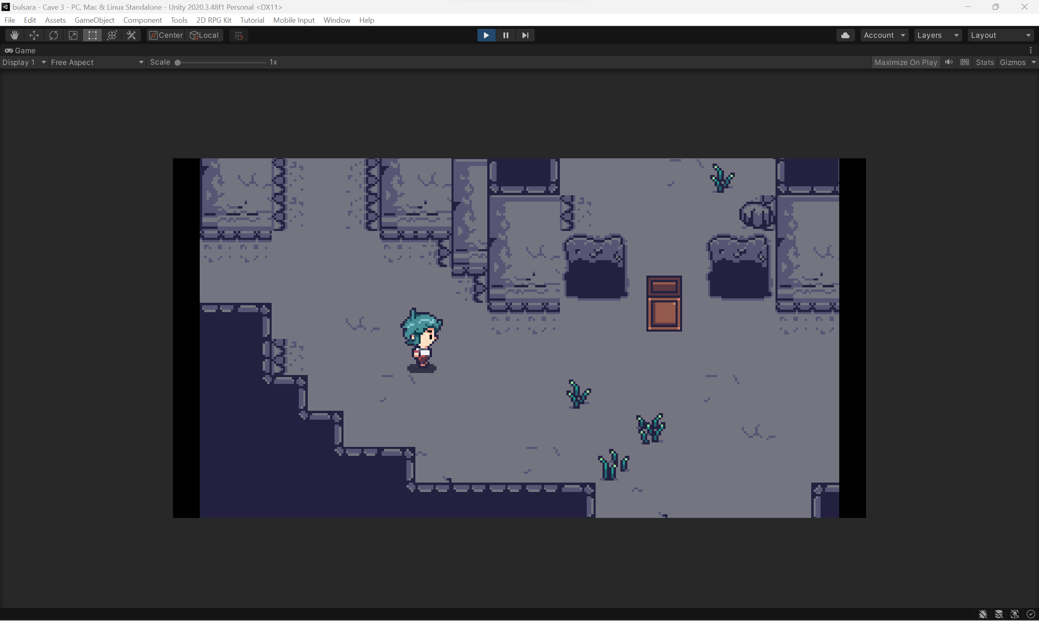The width and height of the screenshot is (1039, 621).
Task: Click the activity progress checkmark icon
Action: point(1030,614)
